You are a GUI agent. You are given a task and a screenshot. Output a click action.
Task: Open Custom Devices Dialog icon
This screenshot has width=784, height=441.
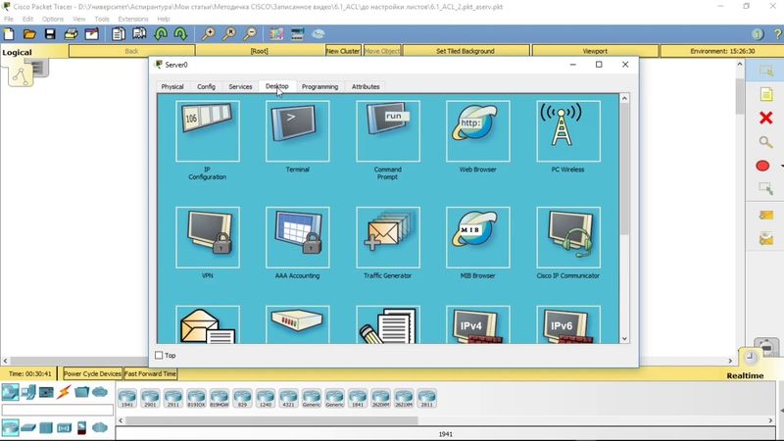click(x=298, y=34)
